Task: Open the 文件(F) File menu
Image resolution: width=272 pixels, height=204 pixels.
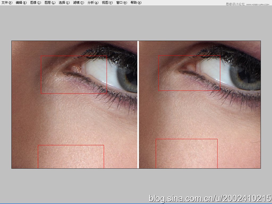Action: (7, 3)
